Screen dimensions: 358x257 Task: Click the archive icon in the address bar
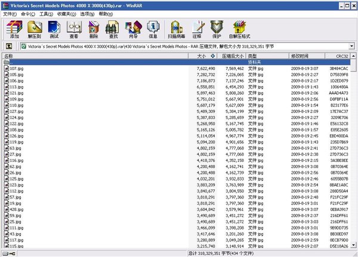(x=23, y=47)
